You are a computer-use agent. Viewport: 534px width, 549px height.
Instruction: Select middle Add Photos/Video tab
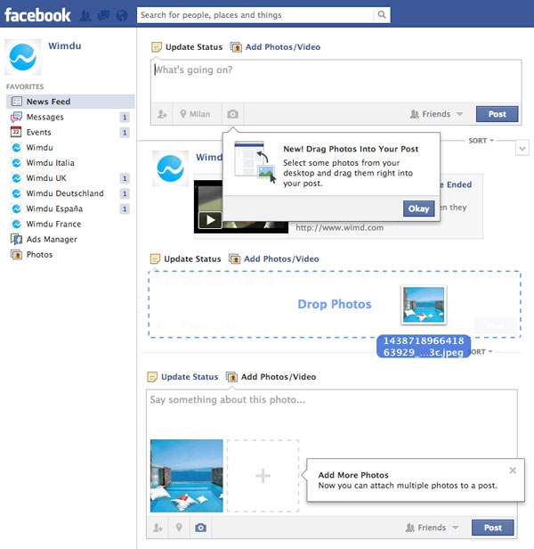point(274,259)
